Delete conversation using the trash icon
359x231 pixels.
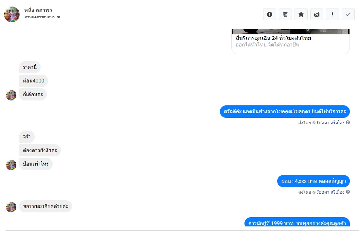coord(285,14)
